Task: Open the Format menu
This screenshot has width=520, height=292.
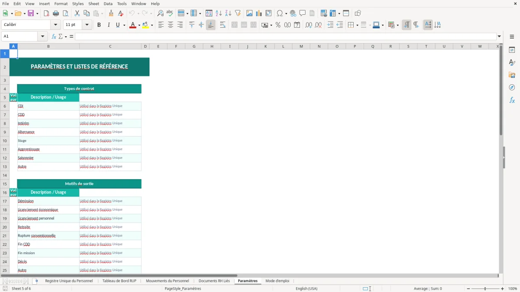Action: [x=61, y=3]
